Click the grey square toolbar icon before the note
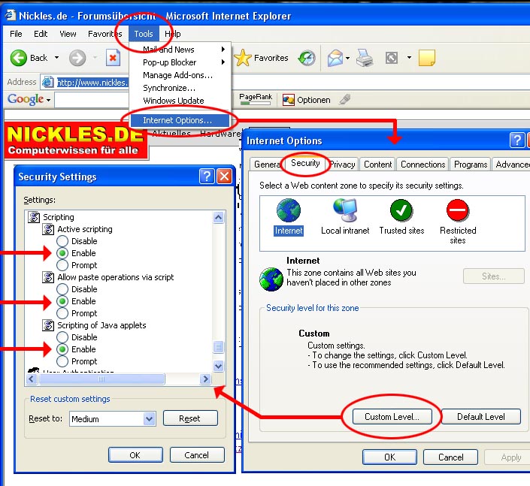 (392, 58)
